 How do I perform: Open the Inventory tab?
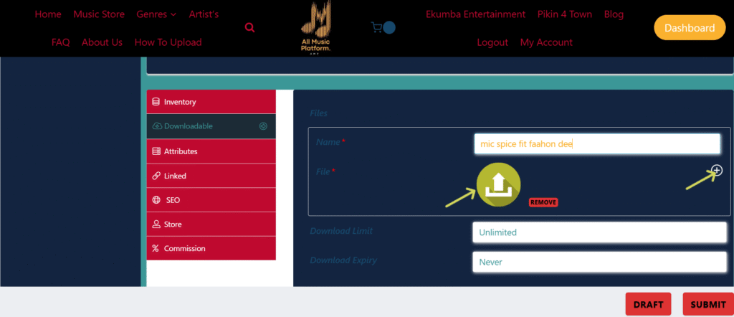click(x=211, y=102)
